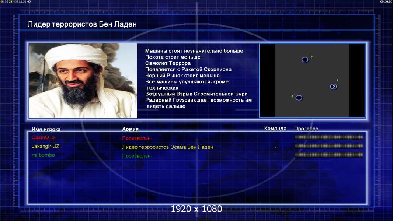Click the start position marker numbered 2
393x221 pixels.
point(333,87)
